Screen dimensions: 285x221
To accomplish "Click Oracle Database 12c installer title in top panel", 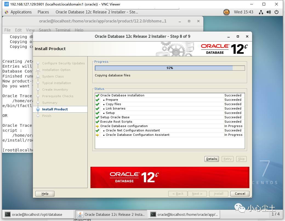I will coord(97,12).
